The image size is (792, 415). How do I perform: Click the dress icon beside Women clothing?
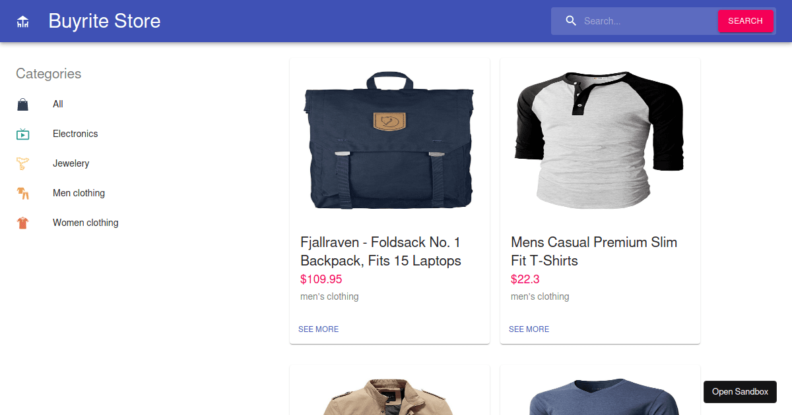[22, 223]
